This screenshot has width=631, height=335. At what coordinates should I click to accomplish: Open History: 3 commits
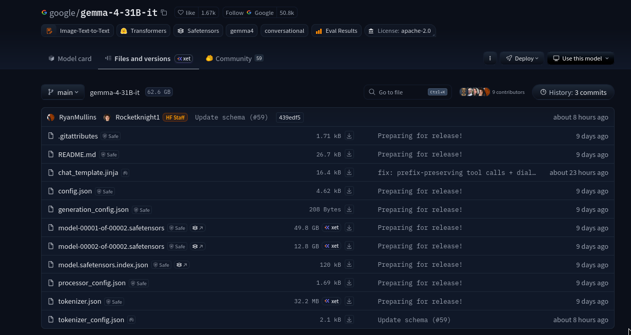(x=573, y=92)
